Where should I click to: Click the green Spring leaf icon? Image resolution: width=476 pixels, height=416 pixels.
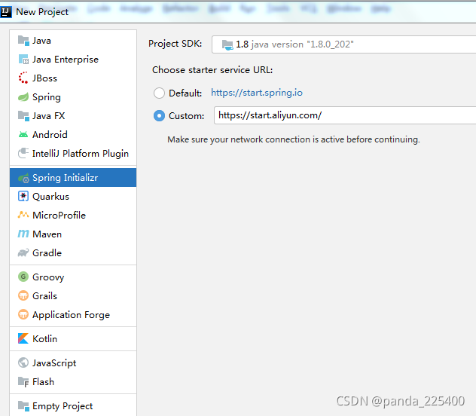pos(23,97)
